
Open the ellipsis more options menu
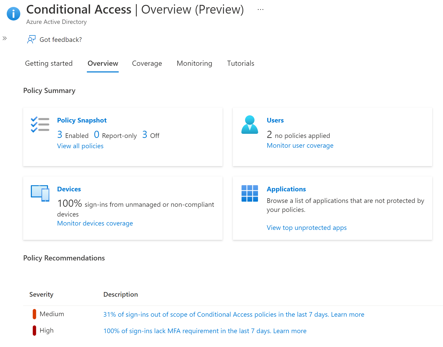(x=260, y=10)
